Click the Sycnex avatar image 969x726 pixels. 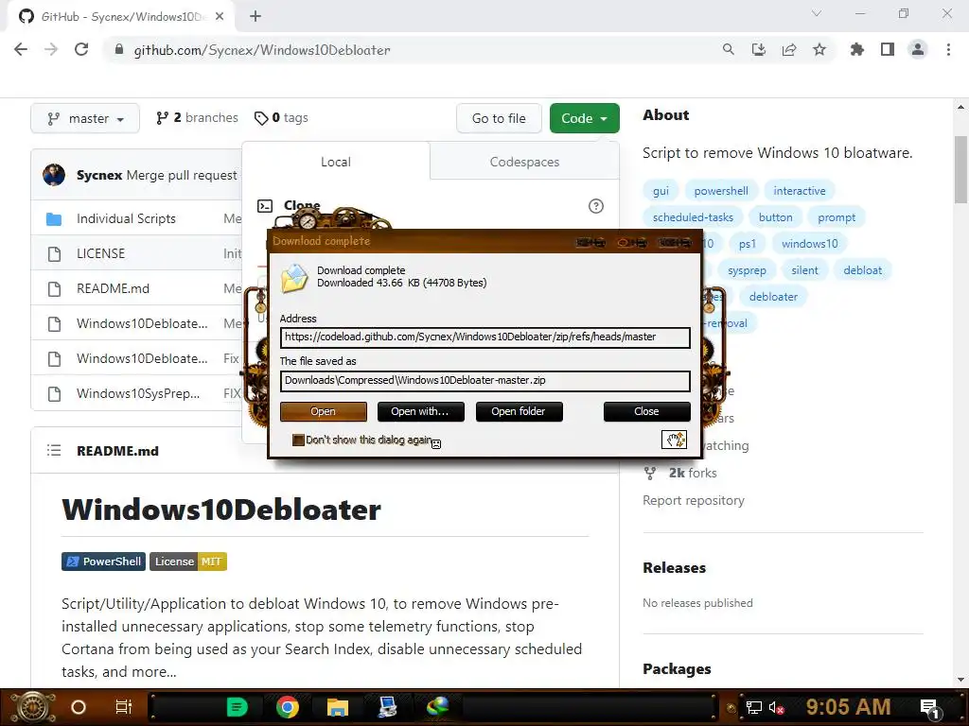coord(54,175)
